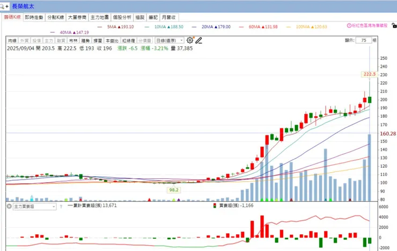Toggle the 融資 overlay button
This screenshot has width=397, height=251.
(x=61, y=40)
